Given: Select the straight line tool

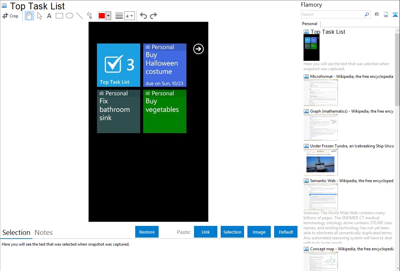Looking at the screenshot, I should [x=79, y=16].
